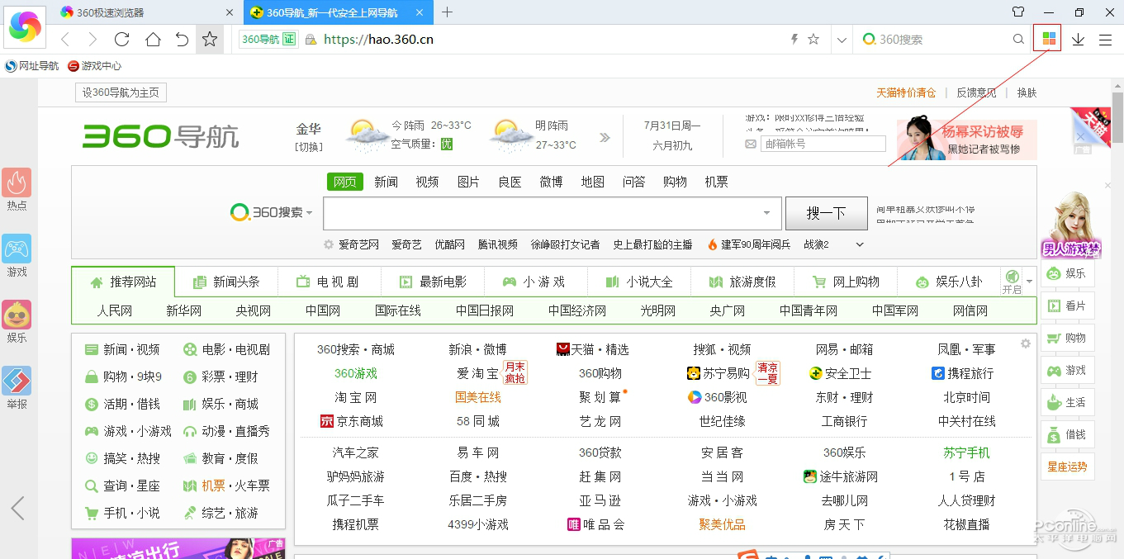The width and height of the screenshot is (1124, 559).
Task: Select 视频 search tab
Action: pyautogui.click(x=427, y=182)
